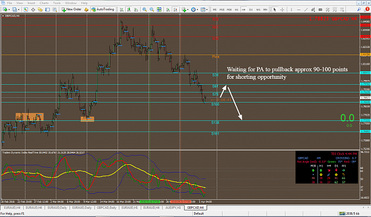Select the D1 timeframe
The image size is (371, 217).
[x=251, y=9]
